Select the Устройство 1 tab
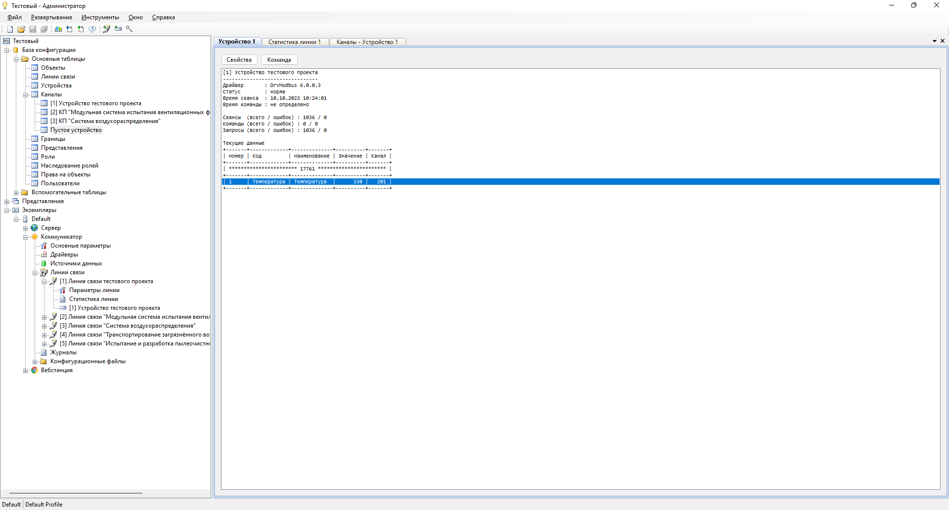949x510 pixels. click(x=237, y=42)
